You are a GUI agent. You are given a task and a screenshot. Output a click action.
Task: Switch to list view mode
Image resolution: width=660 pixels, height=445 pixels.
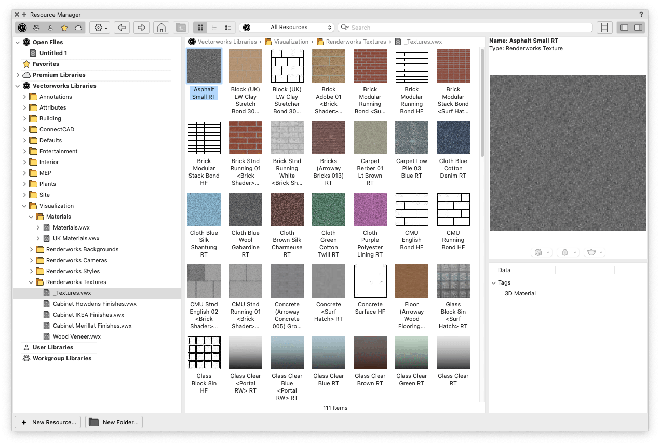(x=214, y=28)
